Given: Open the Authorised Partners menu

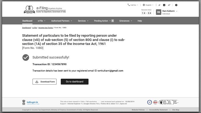Looking at the screenshot, I should [x=61, y=21].
